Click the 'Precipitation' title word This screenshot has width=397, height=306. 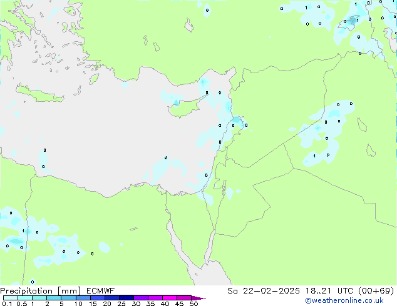pos(26,291)
